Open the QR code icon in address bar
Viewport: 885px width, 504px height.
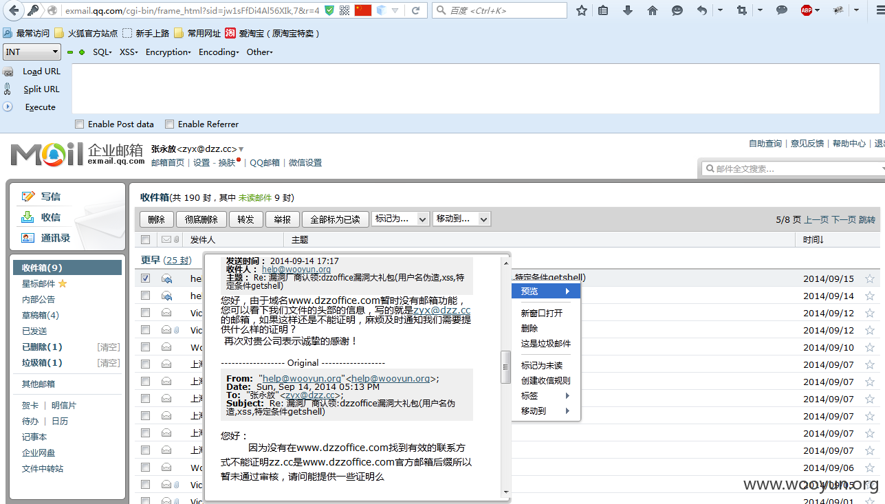tap(345, 10)
